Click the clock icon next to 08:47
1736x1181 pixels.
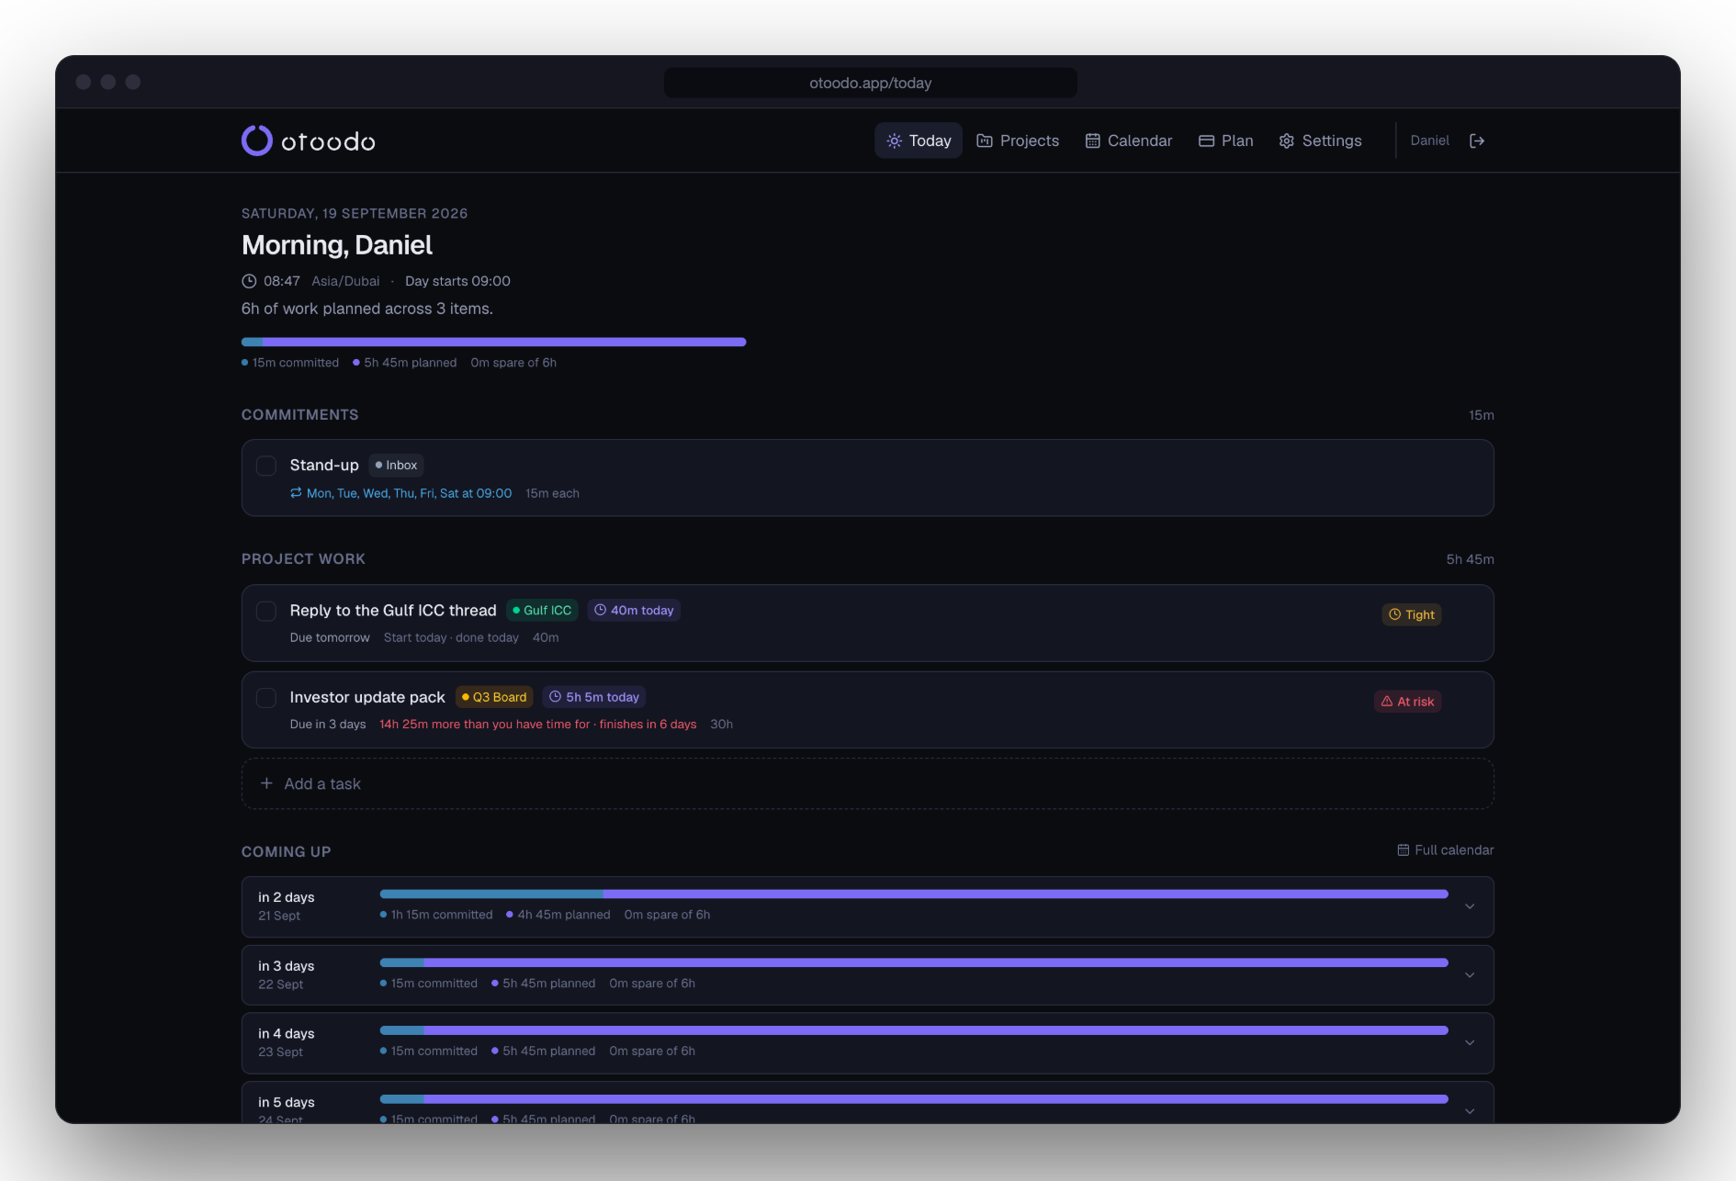[249, 281]
